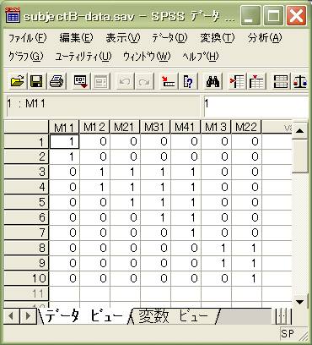This screenshot has height=345, width=312.
Task: Click the selected M11 cell in row 1
Action: point(64,141)
